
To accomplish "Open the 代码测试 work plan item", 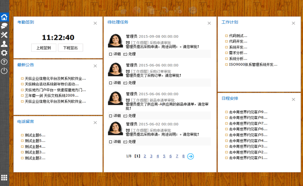I will (x=238, y=36).
